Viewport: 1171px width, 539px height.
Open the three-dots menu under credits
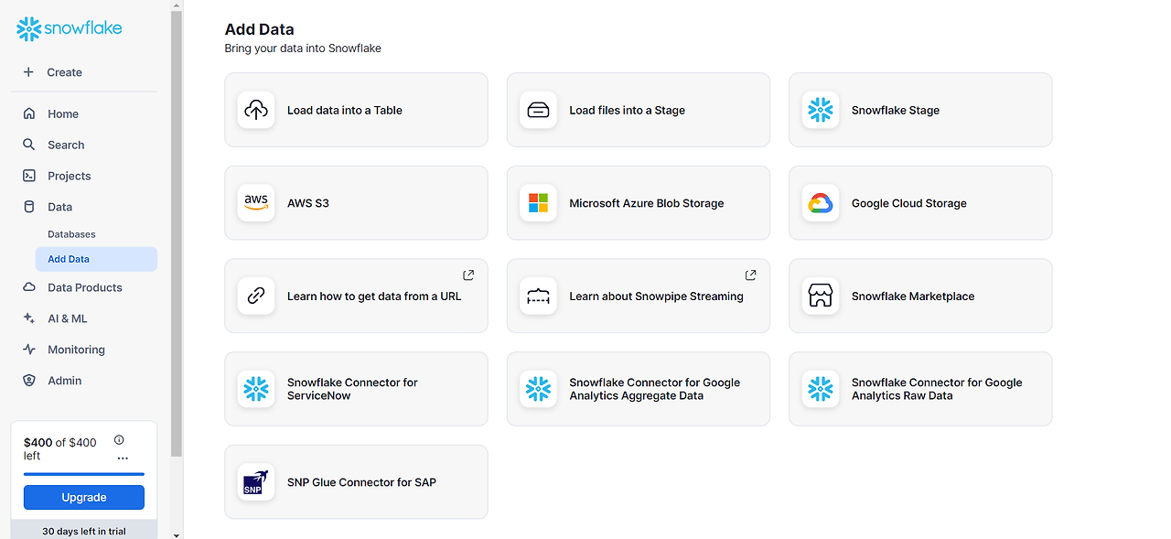[123, 458]
